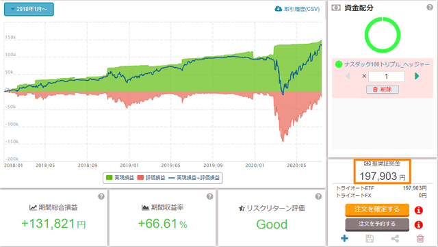438x247 pixels.
Task: Click the +131,821 円 profit value
Action: click(x=53, y=224)
